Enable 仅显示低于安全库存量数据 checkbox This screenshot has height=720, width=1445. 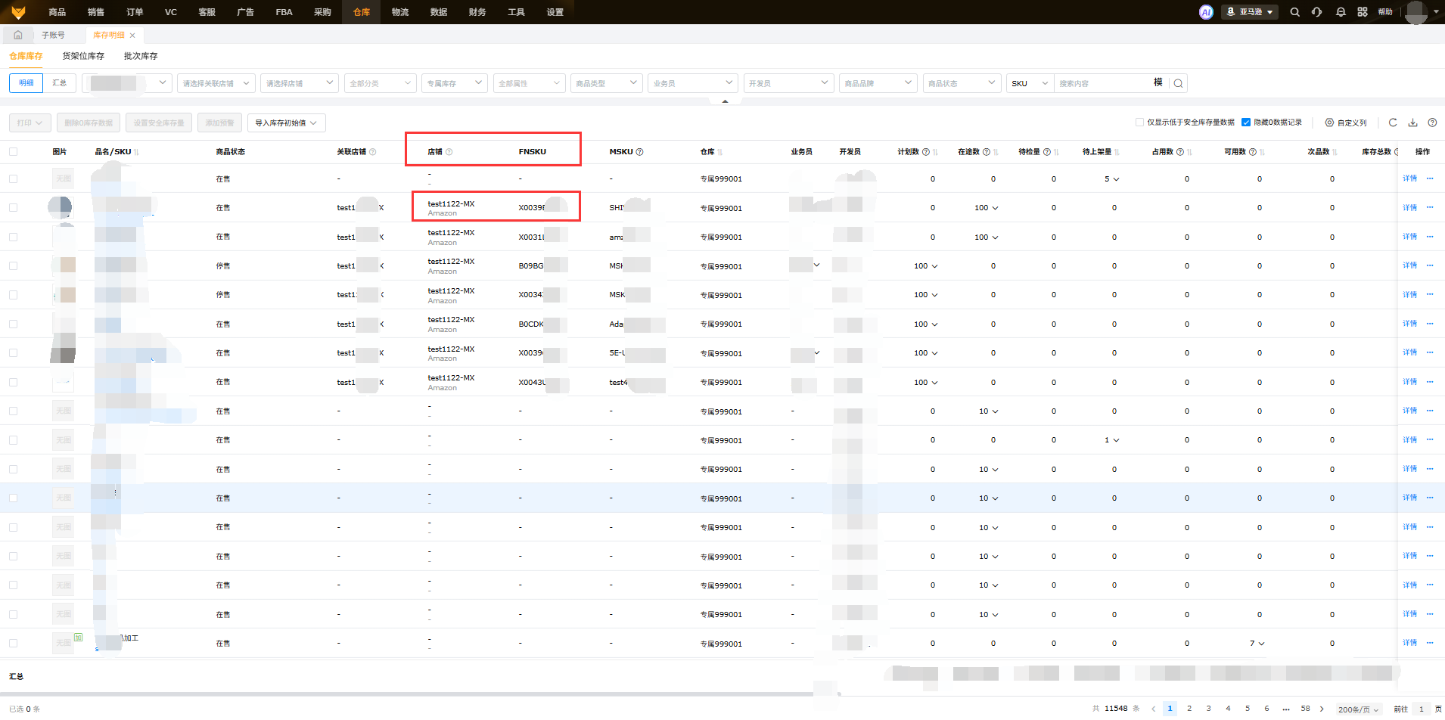1139,123
